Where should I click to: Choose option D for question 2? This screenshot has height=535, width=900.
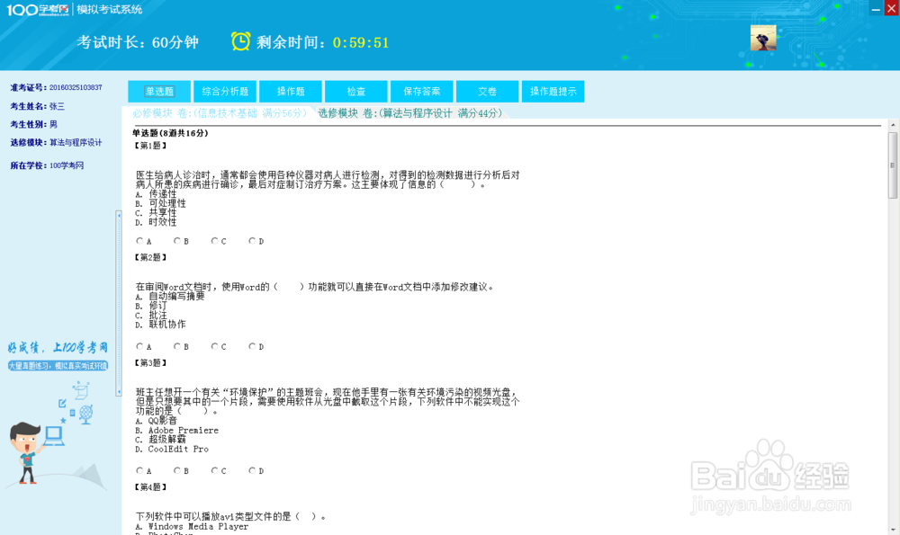[x=252, y=346]
